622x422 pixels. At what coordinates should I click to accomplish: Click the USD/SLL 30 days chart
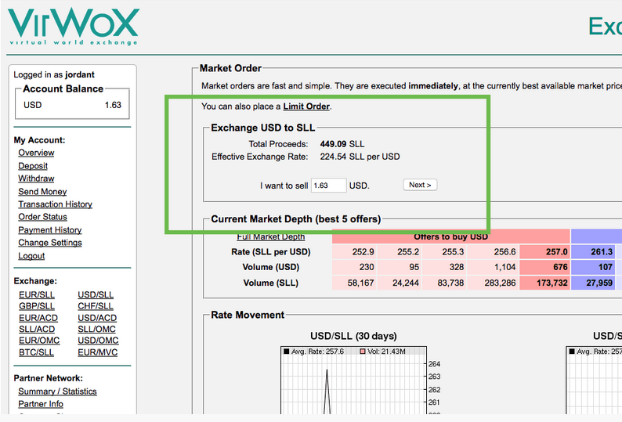[x=354, y=380]
